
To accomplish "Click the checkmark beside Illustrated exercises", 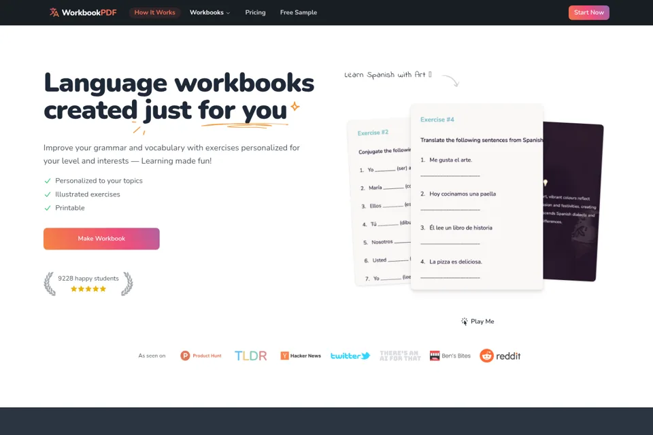I will point(48,194).
